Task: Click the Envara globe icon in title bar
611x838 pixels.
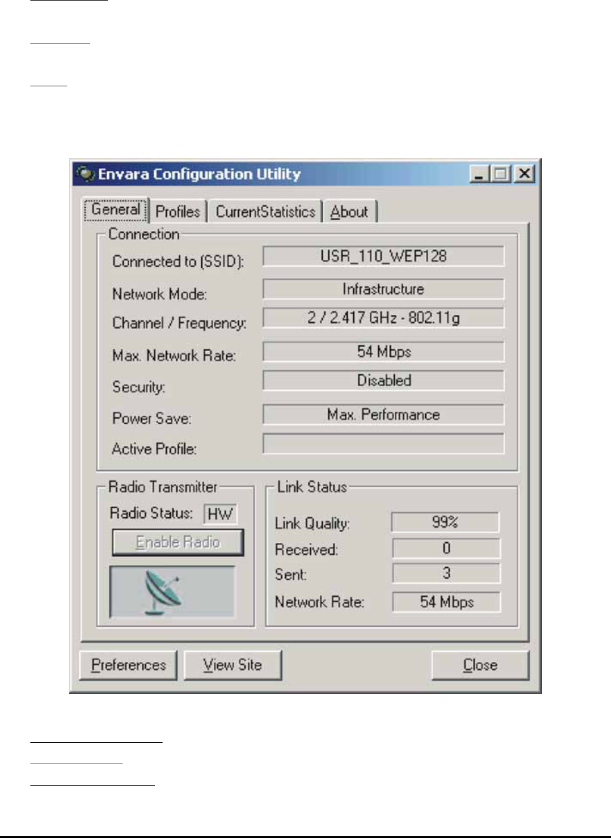Action: tap(86, 174)
